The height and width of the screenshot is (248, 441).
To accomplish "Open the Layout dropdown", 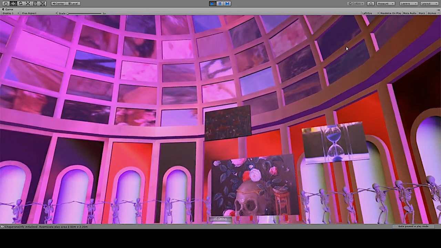I will pyautogui.click(x=429, y=3).
